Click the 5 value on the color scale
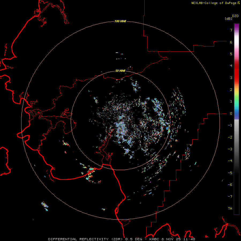Screen dimensions: 241x241 pos(231,54)
